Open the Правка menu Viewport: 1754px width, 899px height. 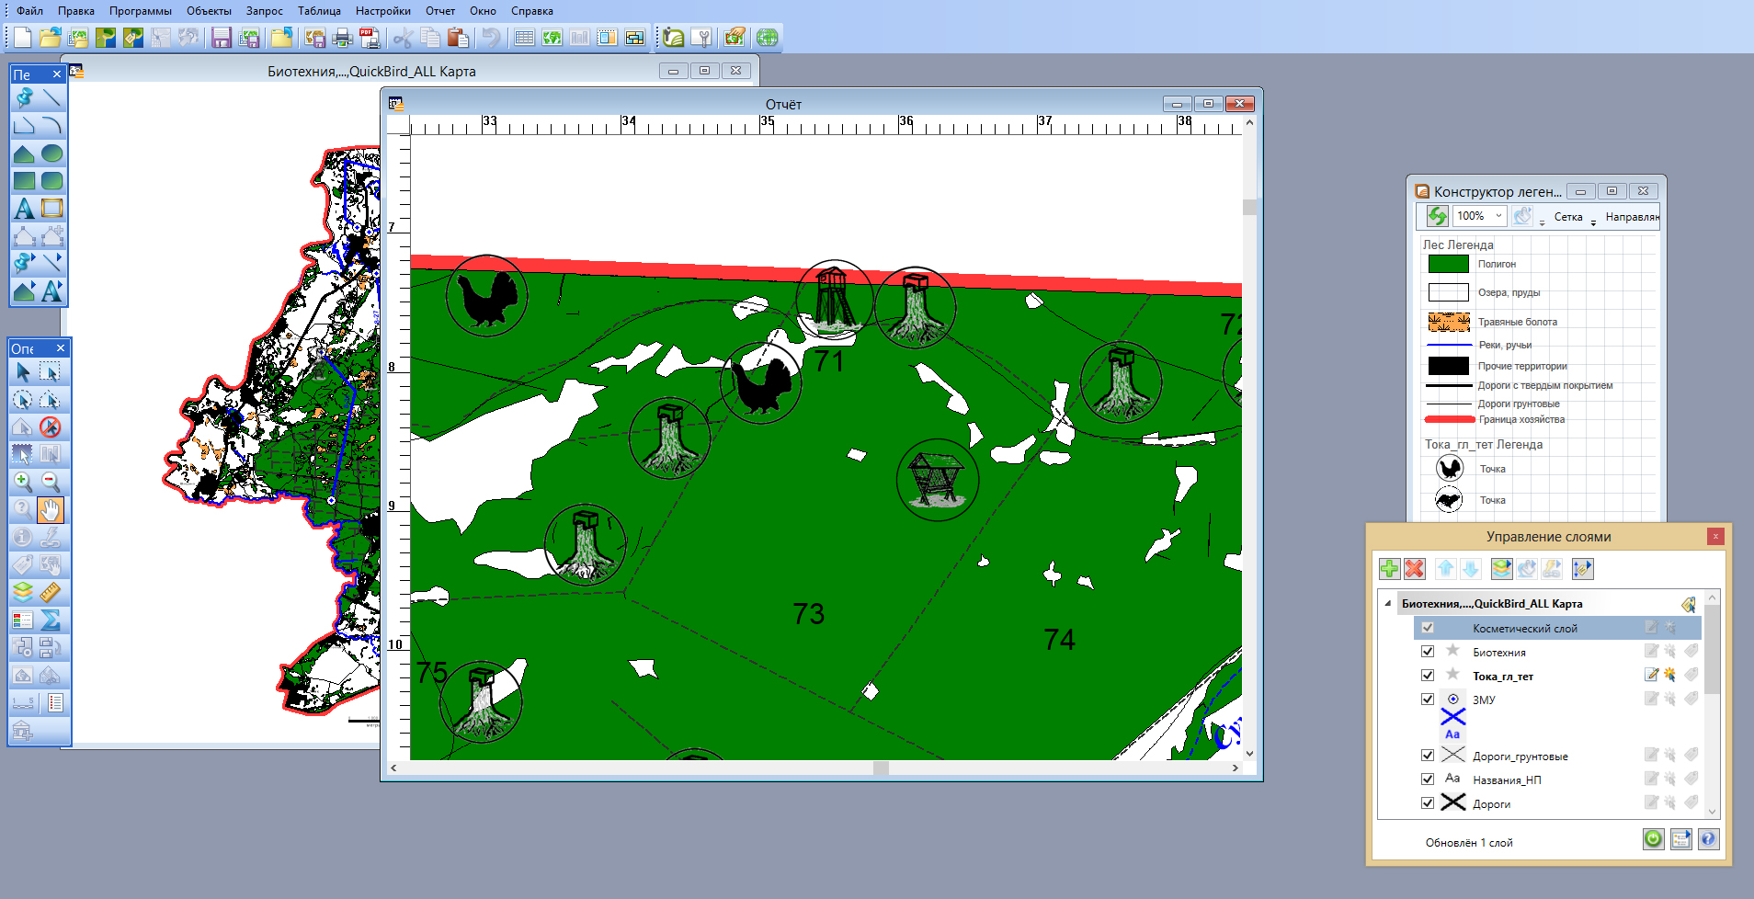[76, 11]
